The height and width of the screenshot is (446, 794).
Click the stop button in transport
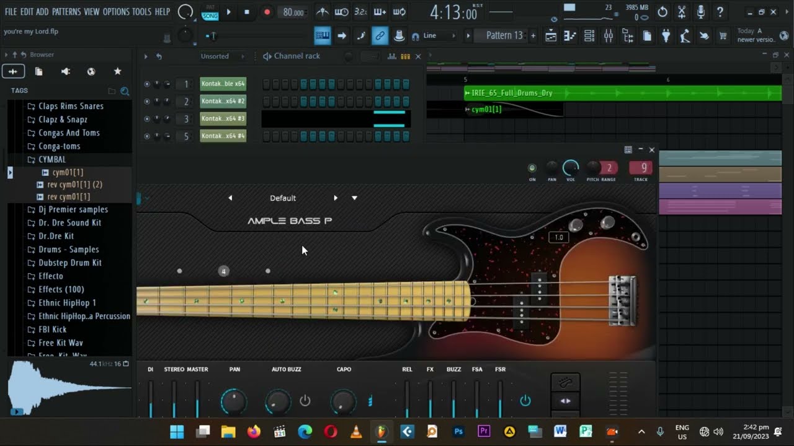pos(247,12)
